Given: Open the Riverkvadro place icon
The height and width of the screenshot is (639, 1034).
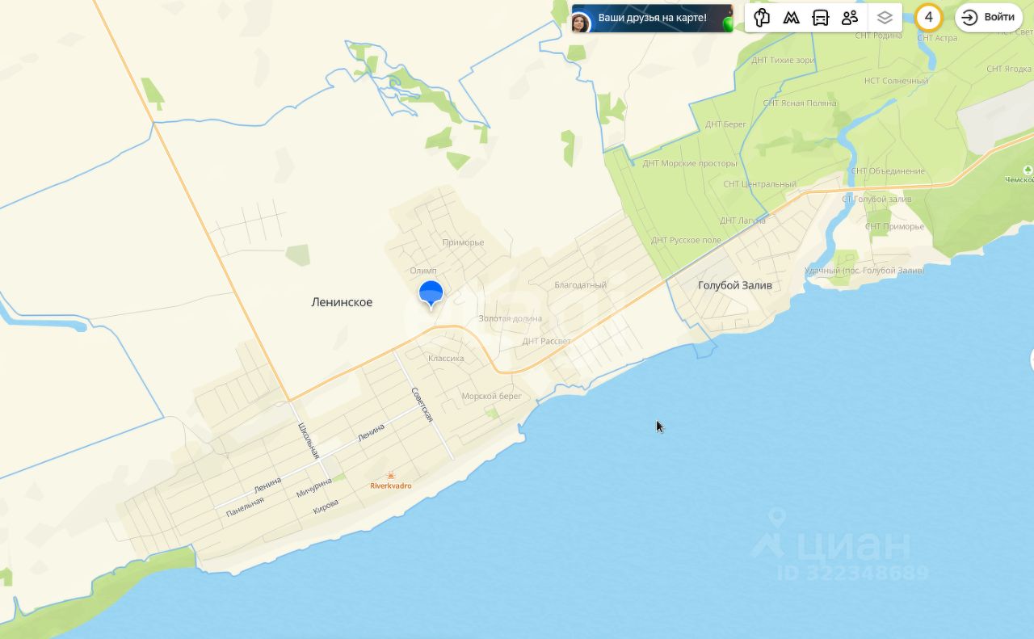Looking at the screenshot, I should (x=391, y=475).
